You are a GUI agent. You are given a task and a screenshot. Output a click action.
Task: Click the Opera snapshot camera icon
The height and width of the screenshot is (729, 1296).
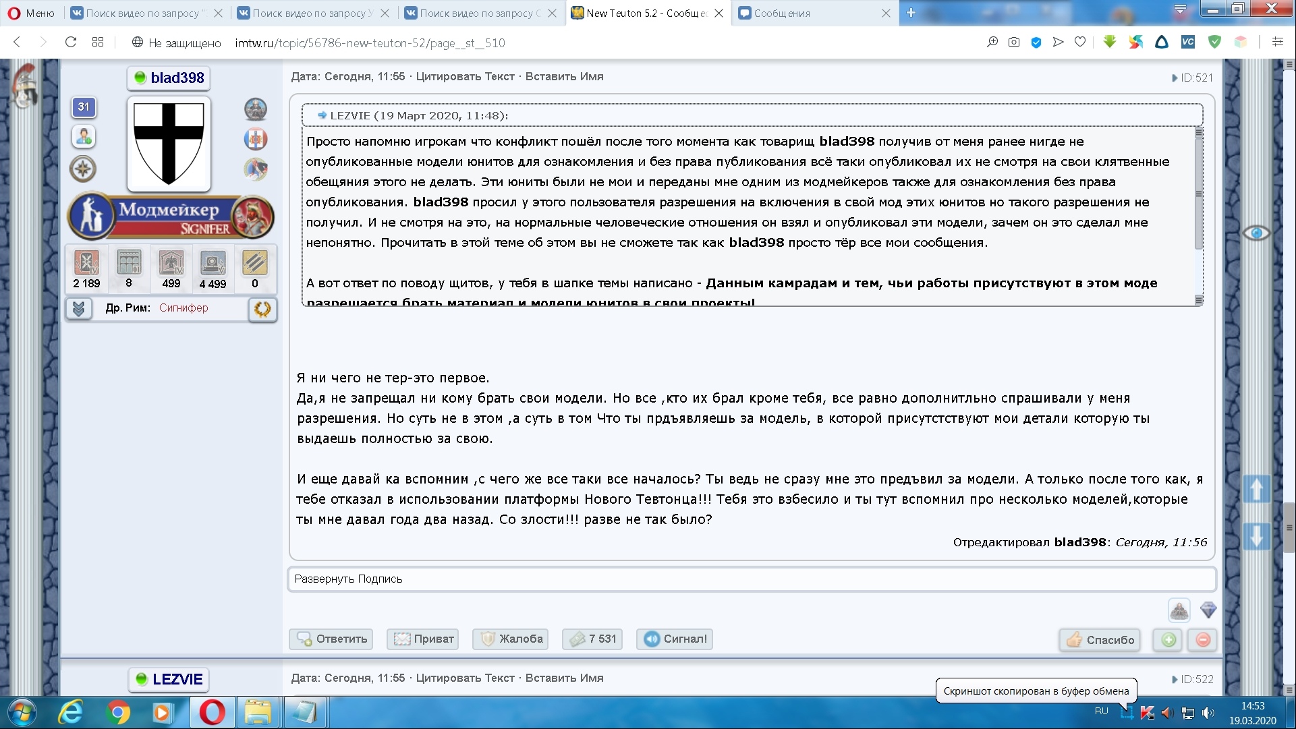click(1013, 42)
